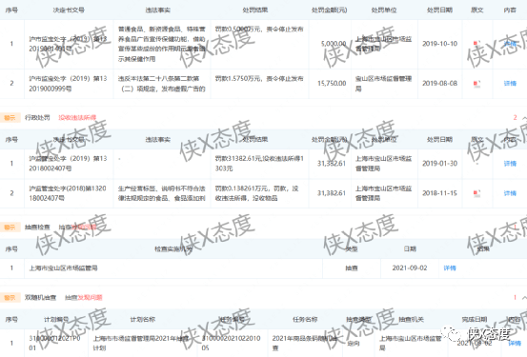The height and width of the screenshot is (357, 527).
Task: Open 详情 for 2018-11-15 penalty
Action: 510,193
